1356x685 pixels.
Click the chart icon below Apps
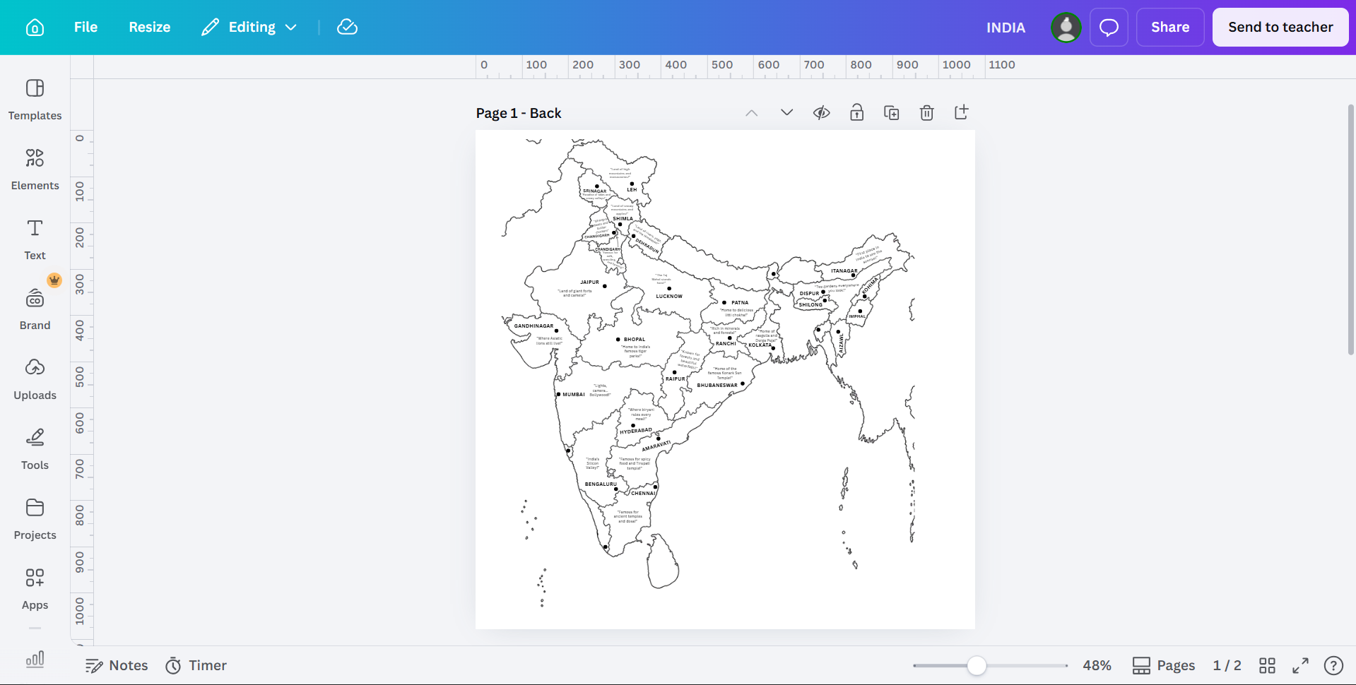pyautogui.click(x=35, y=660)
